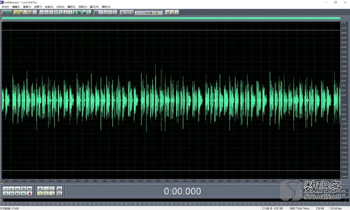Pause playback with the Pause button
Image resolution: width=350 pixels, height=210 pixels.
click(x=17, y=189)
